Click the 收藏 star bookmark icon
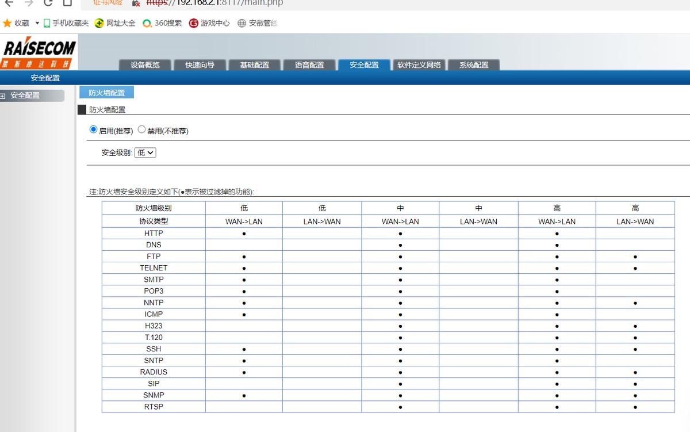The height and width of the screenshot is (432, 690). pos(7,23)
